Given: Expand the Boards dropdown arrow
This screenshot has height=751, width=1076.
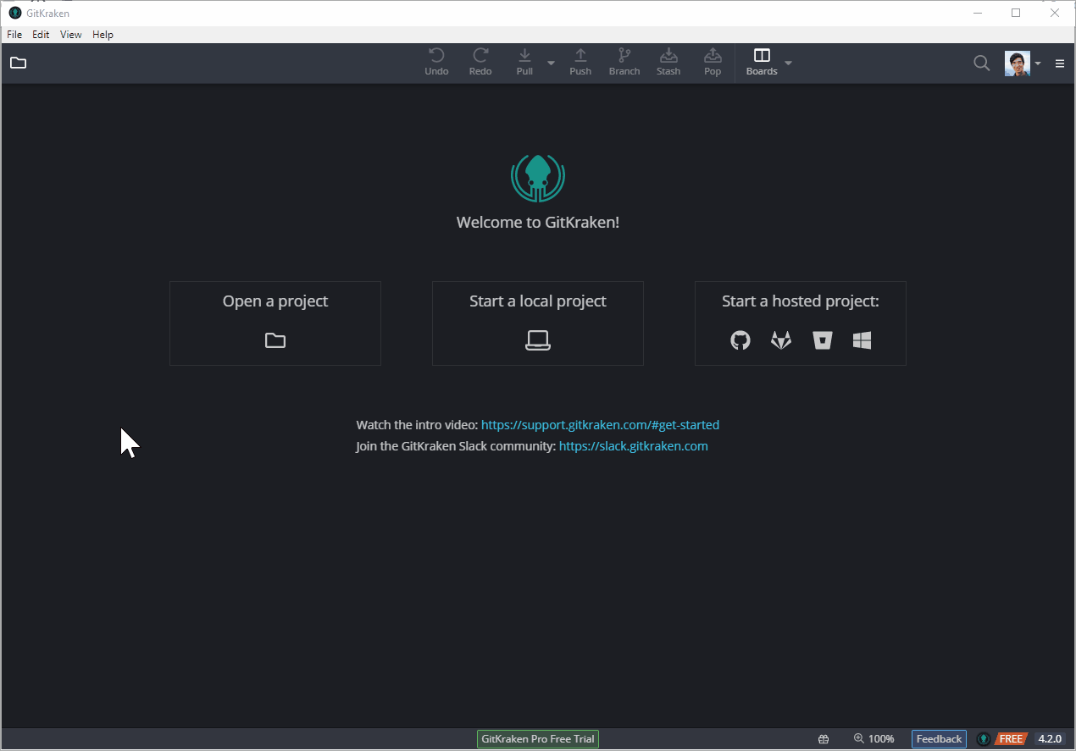Looking at the screenshot, I should point(789,64).
